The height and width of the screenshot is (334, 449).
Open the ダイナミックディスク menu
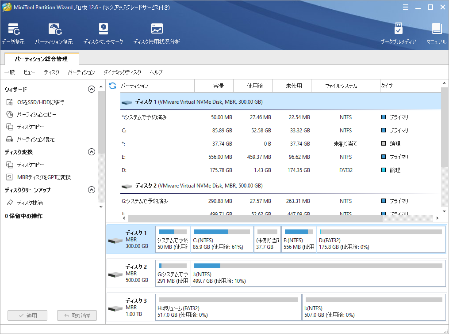122,72
